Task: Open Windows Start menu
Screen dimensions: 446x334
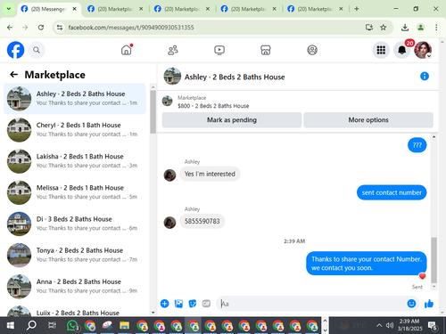Action: click(11, 325)
